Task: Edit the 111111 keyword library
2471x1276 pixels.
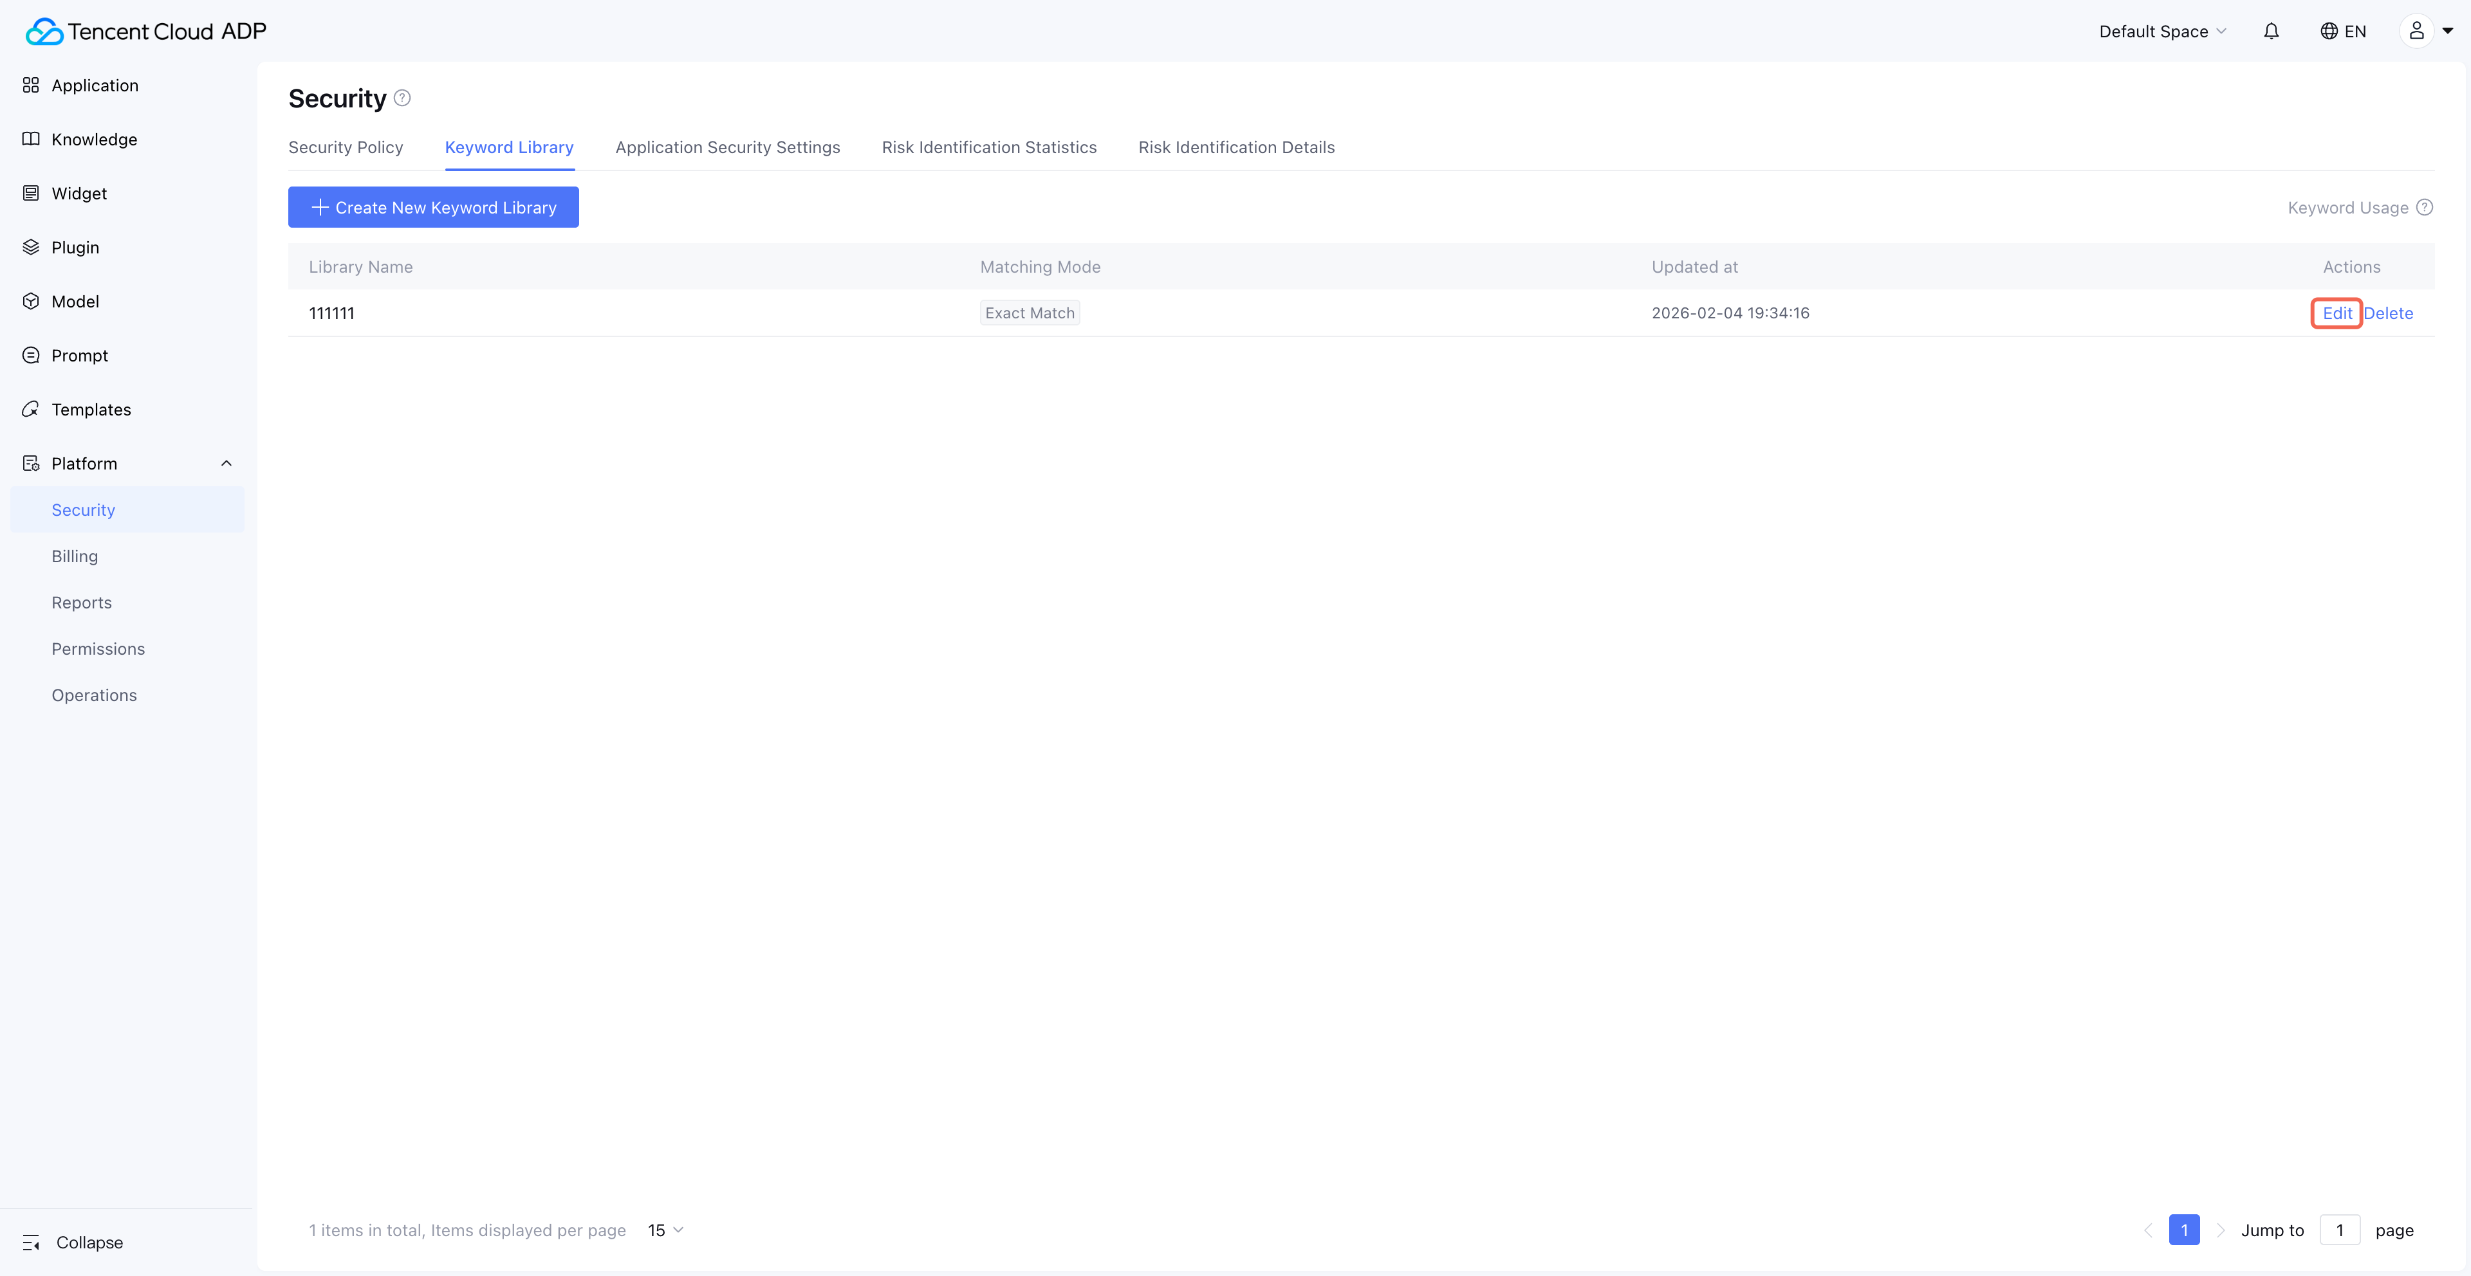Action: [2337, 313]
